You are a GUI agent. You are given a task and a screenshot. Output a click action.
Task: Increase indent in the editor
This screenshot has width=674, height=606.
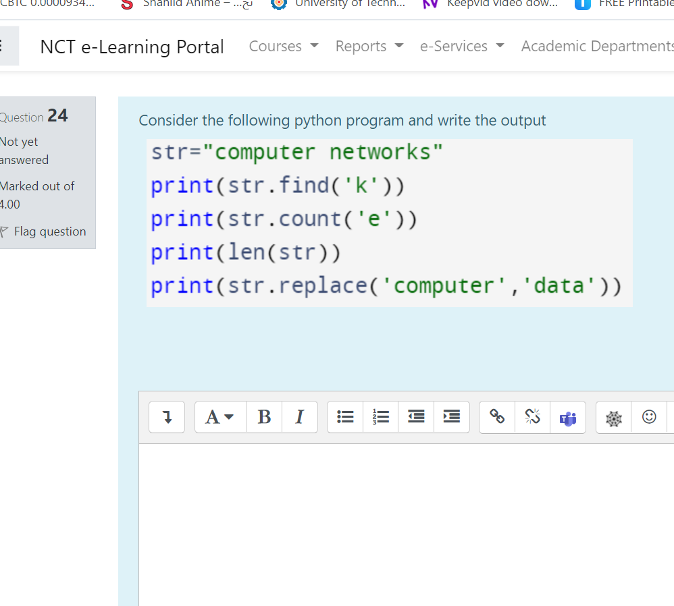(x=450, y=417)
